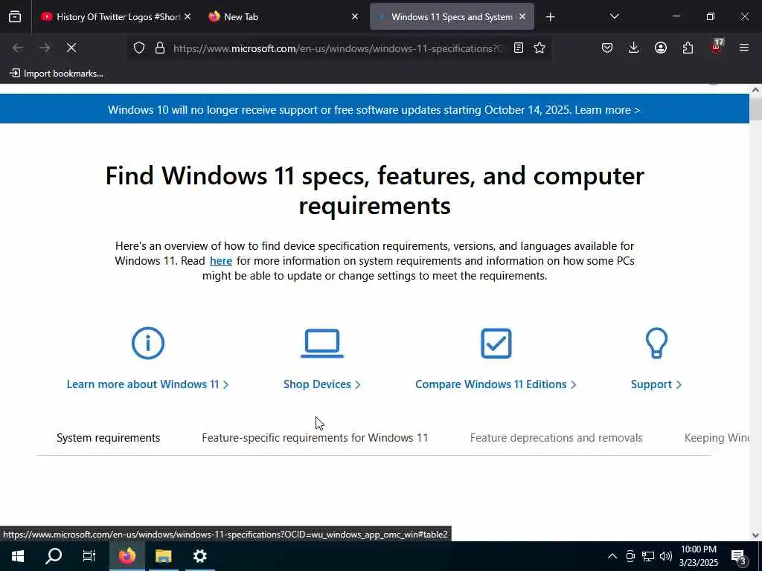
Task: Open Windows 10 support Learn more banner link
Action: 607,110
